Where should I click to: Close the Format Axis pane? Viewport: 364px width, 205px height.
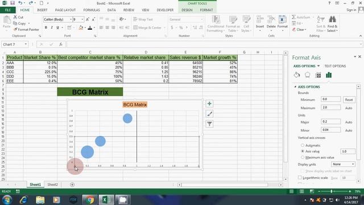click(x=359, y=57)
